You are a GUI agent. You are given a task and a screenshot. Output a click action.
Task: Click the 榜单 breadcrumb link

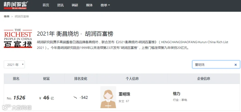(x=7, y=16)
